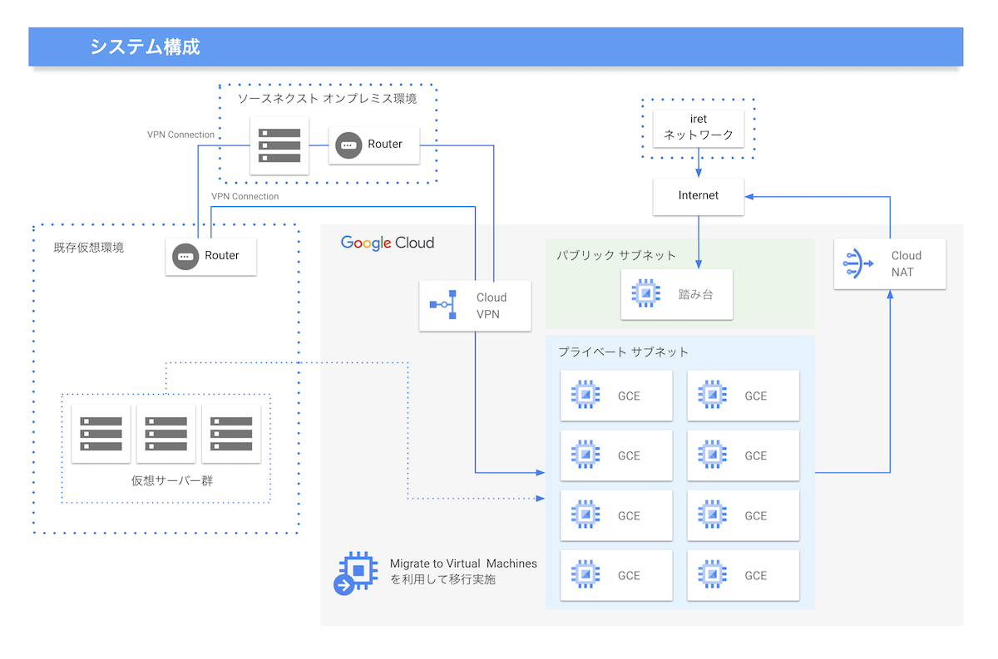
Task: Select the Router icon in 既存仮想環境
Action: (185, 256)
